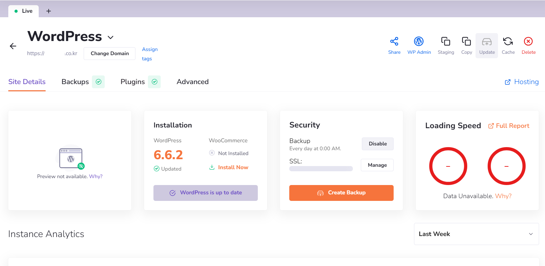Viewport: 545px width, 266px height.
Task: Click Why? next to Preview not available
Action: pos(96,176)
